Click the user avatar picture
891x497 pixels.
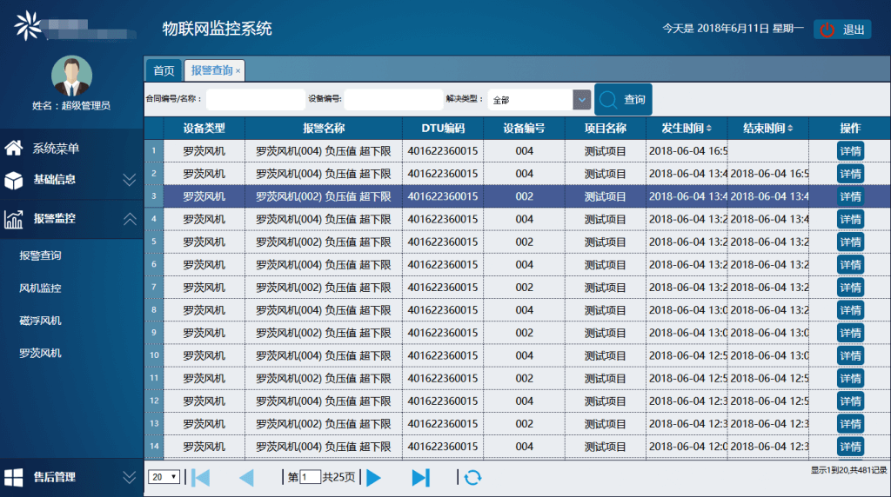pos(71,76)
